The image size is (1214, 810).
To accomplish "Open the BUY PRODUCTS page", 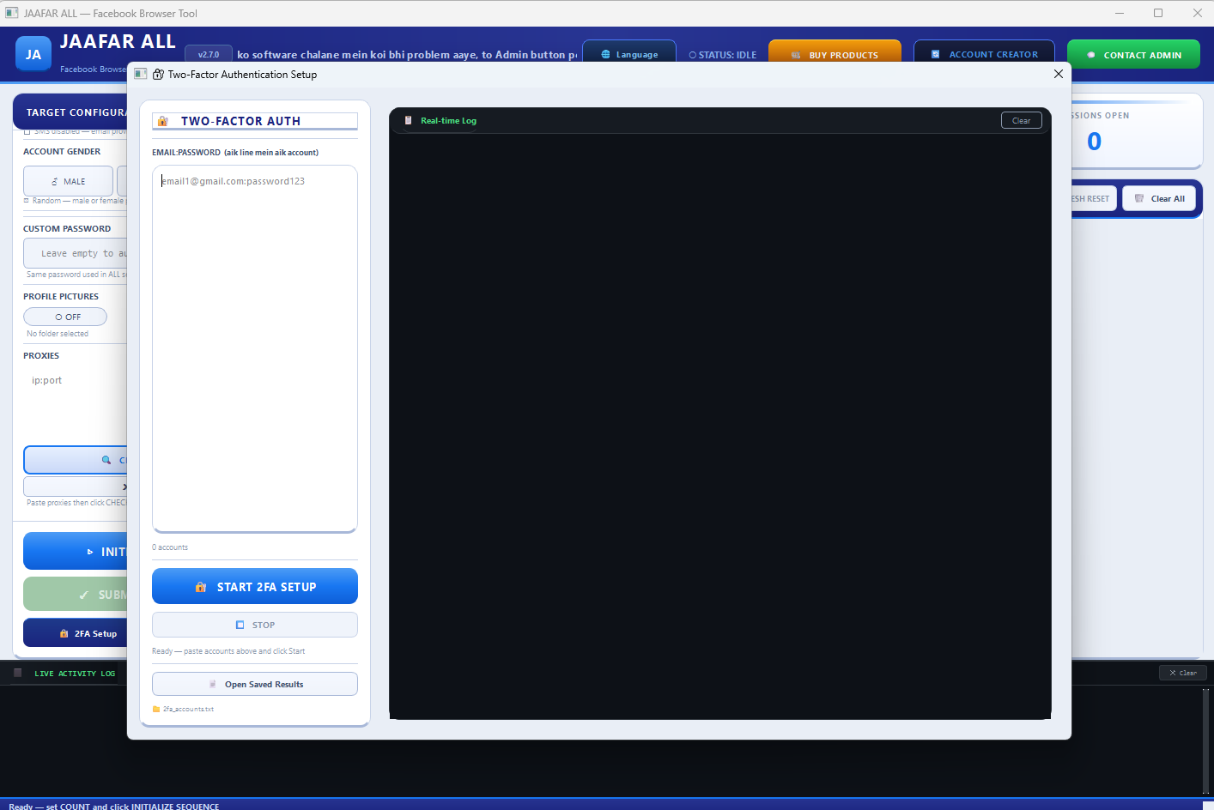I will click(x=835, y=54).
